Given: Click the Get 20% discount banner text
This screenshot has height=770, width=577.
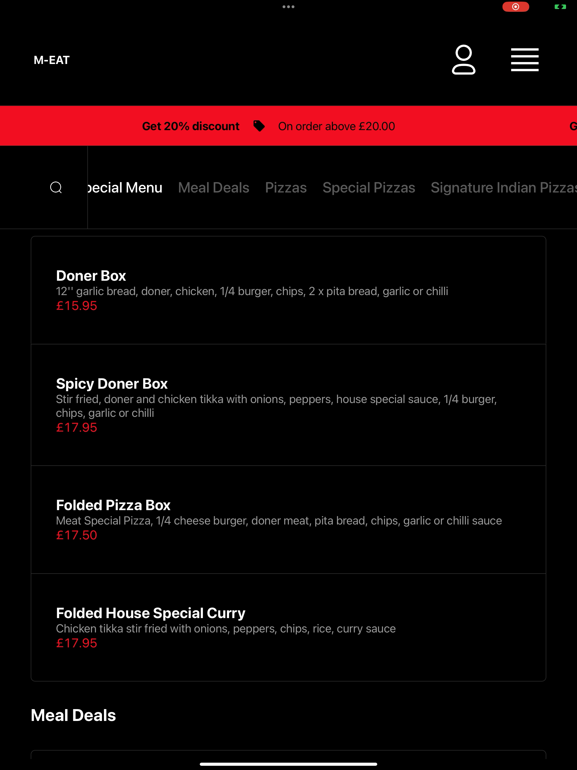Looking at the screenshot, I should [x=191, y=126].
